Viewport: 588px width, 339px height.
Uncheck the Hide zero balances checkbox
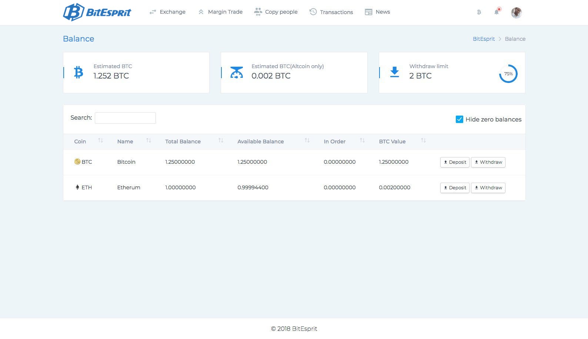point(459,119)
